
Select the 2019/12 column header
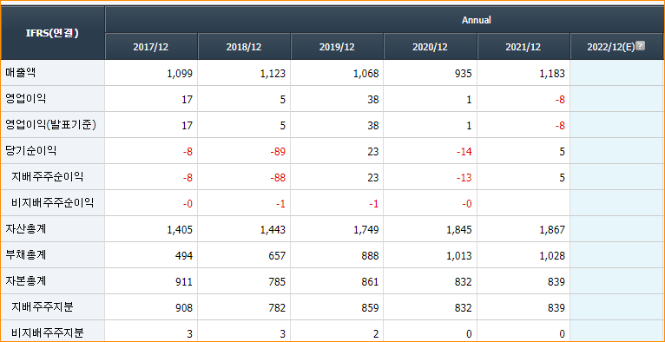(337, 47)
